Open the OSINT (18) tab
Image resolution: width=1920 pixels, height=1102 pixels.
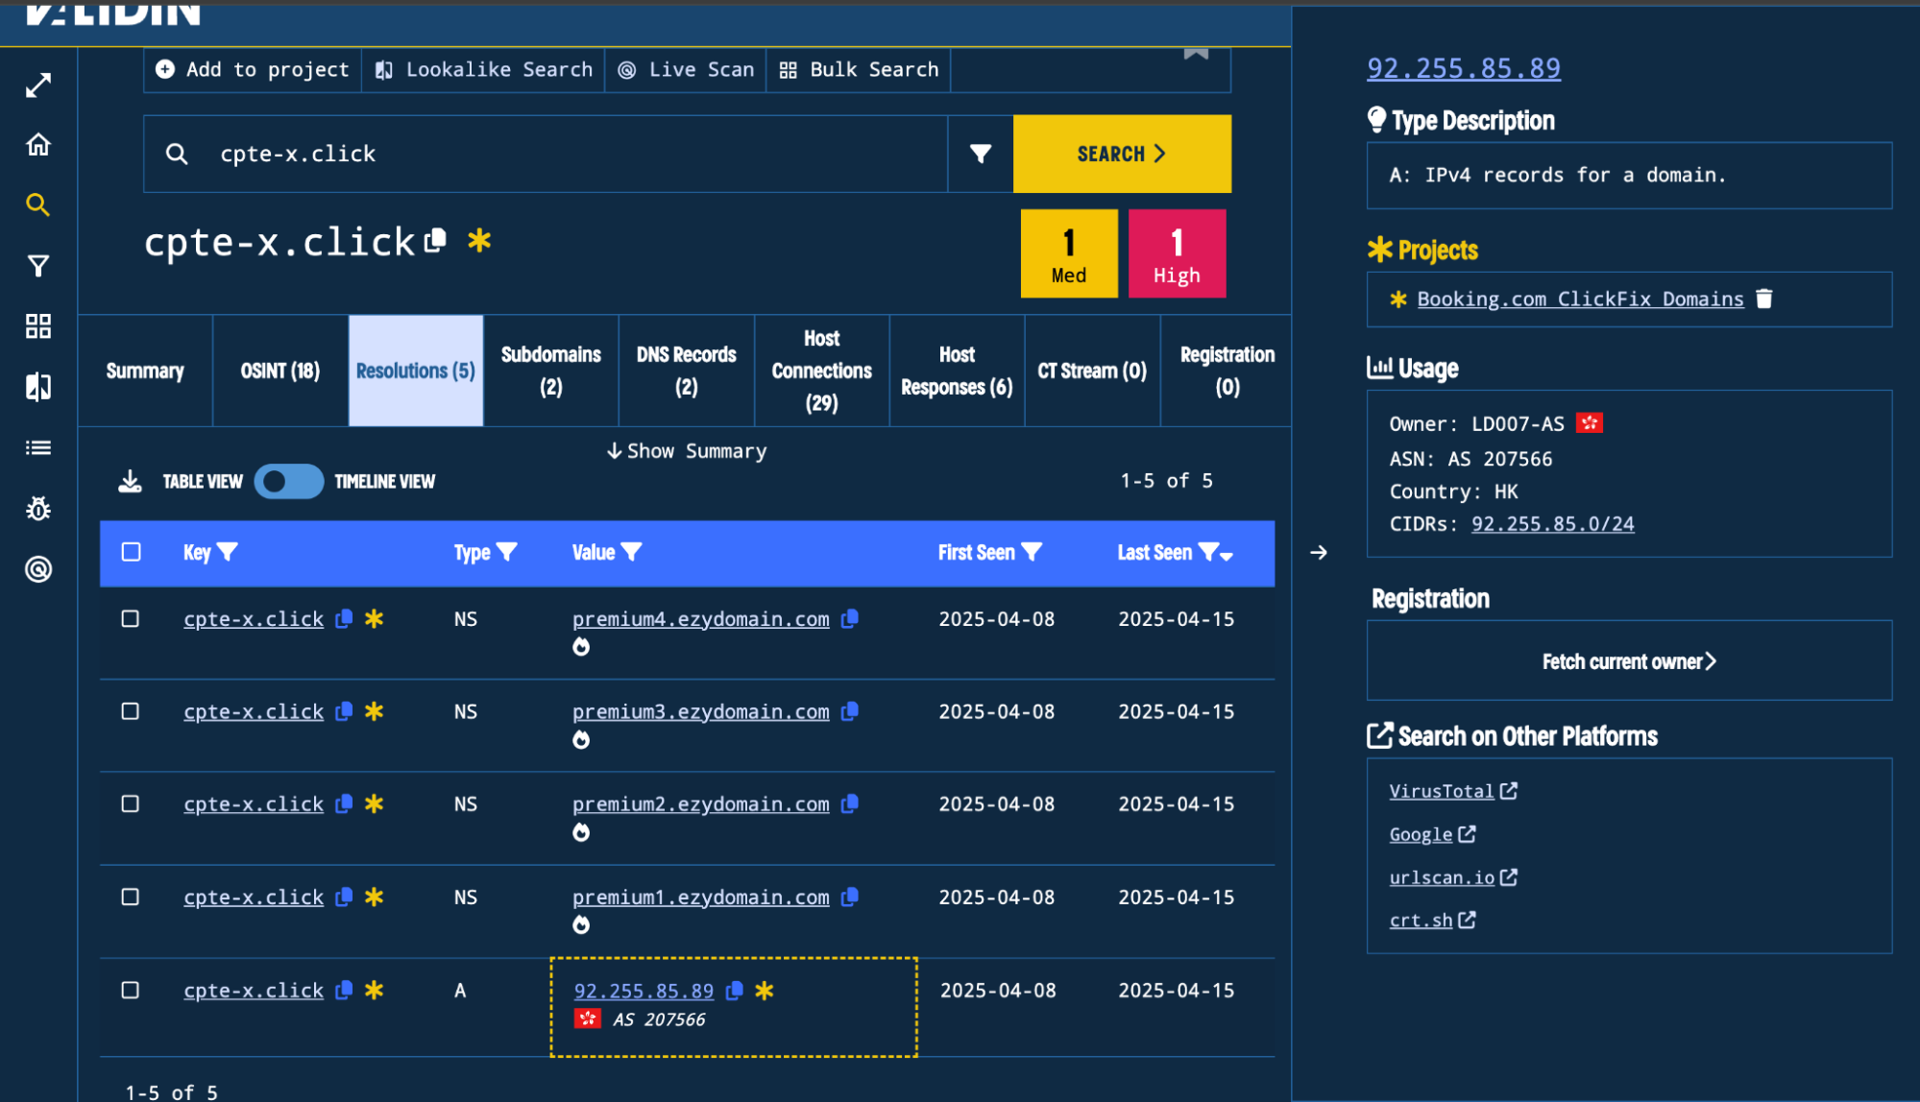coord(279,371)
